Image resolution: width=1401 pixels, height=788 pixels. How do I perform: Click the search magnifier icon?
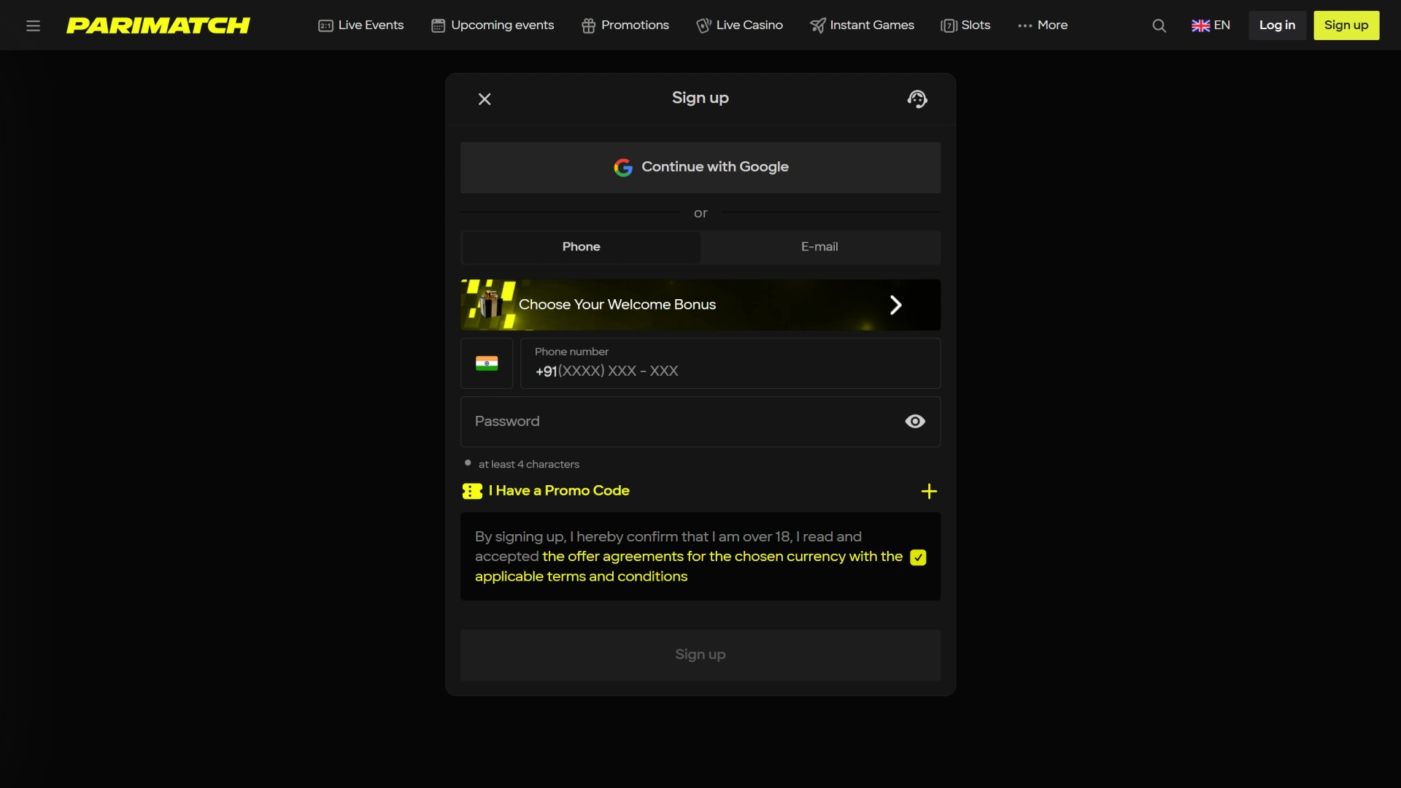(x=1159, y=26)
